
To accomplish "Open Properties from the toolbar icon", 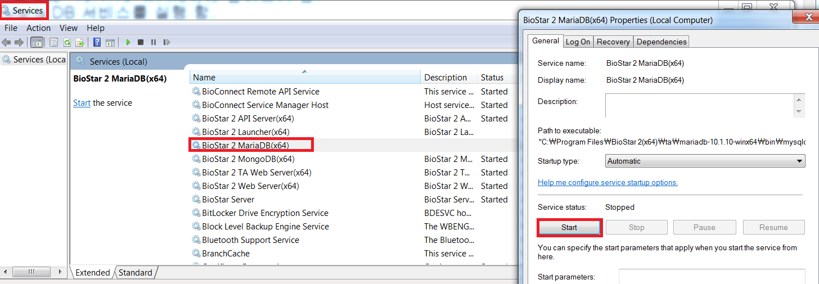I will (54, 42).
